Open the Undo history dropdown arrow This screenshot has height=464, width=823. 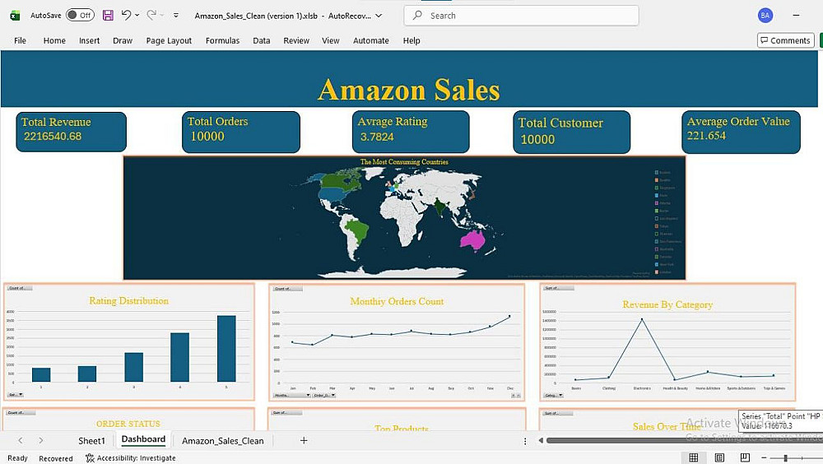137,16
